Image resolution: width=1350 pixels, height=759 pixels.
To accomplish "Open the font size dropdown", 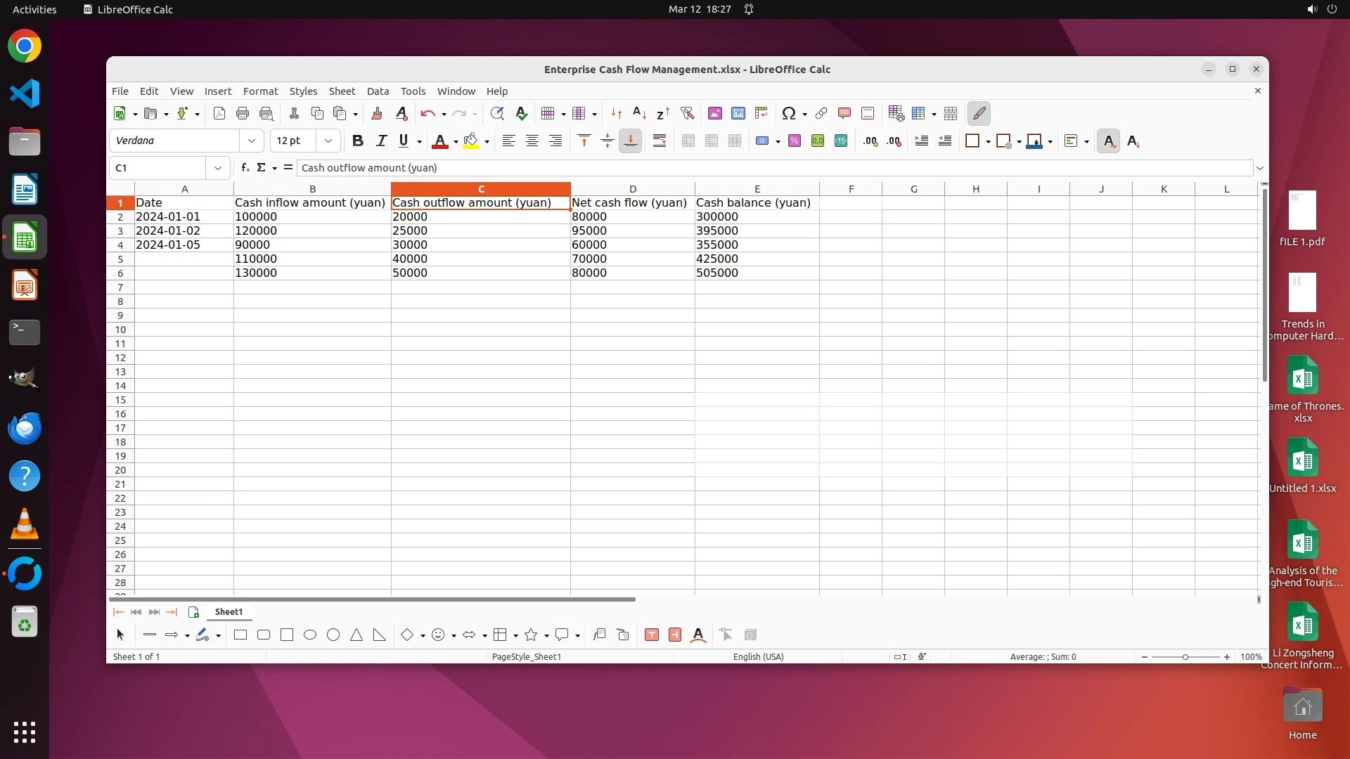I will click(x=328, y=141).
